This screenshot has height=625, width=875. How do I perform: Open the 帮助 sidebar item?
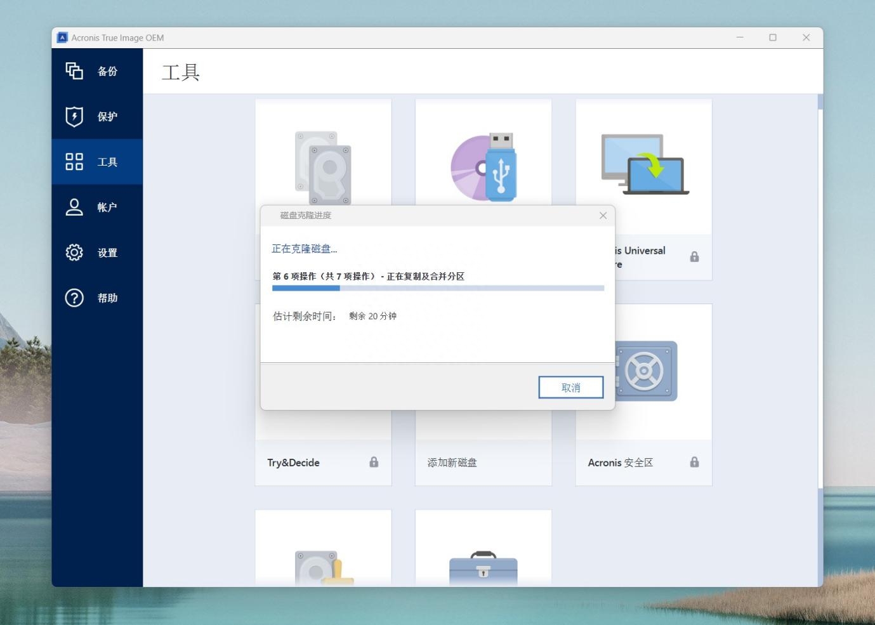[97, 298]
